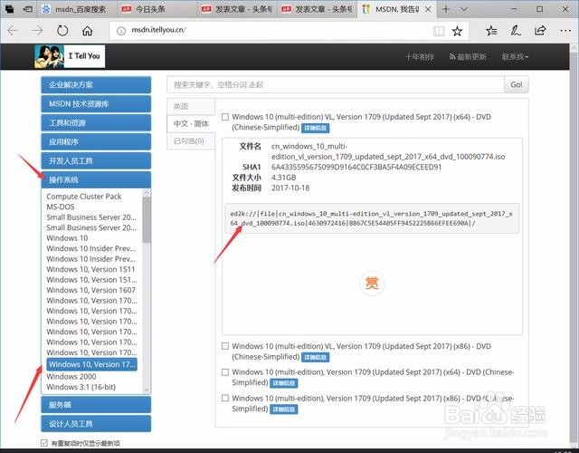Expand the MSDN 技术资源库 category
The height and width of the screenshot is (453, 579).
(96, 104)
